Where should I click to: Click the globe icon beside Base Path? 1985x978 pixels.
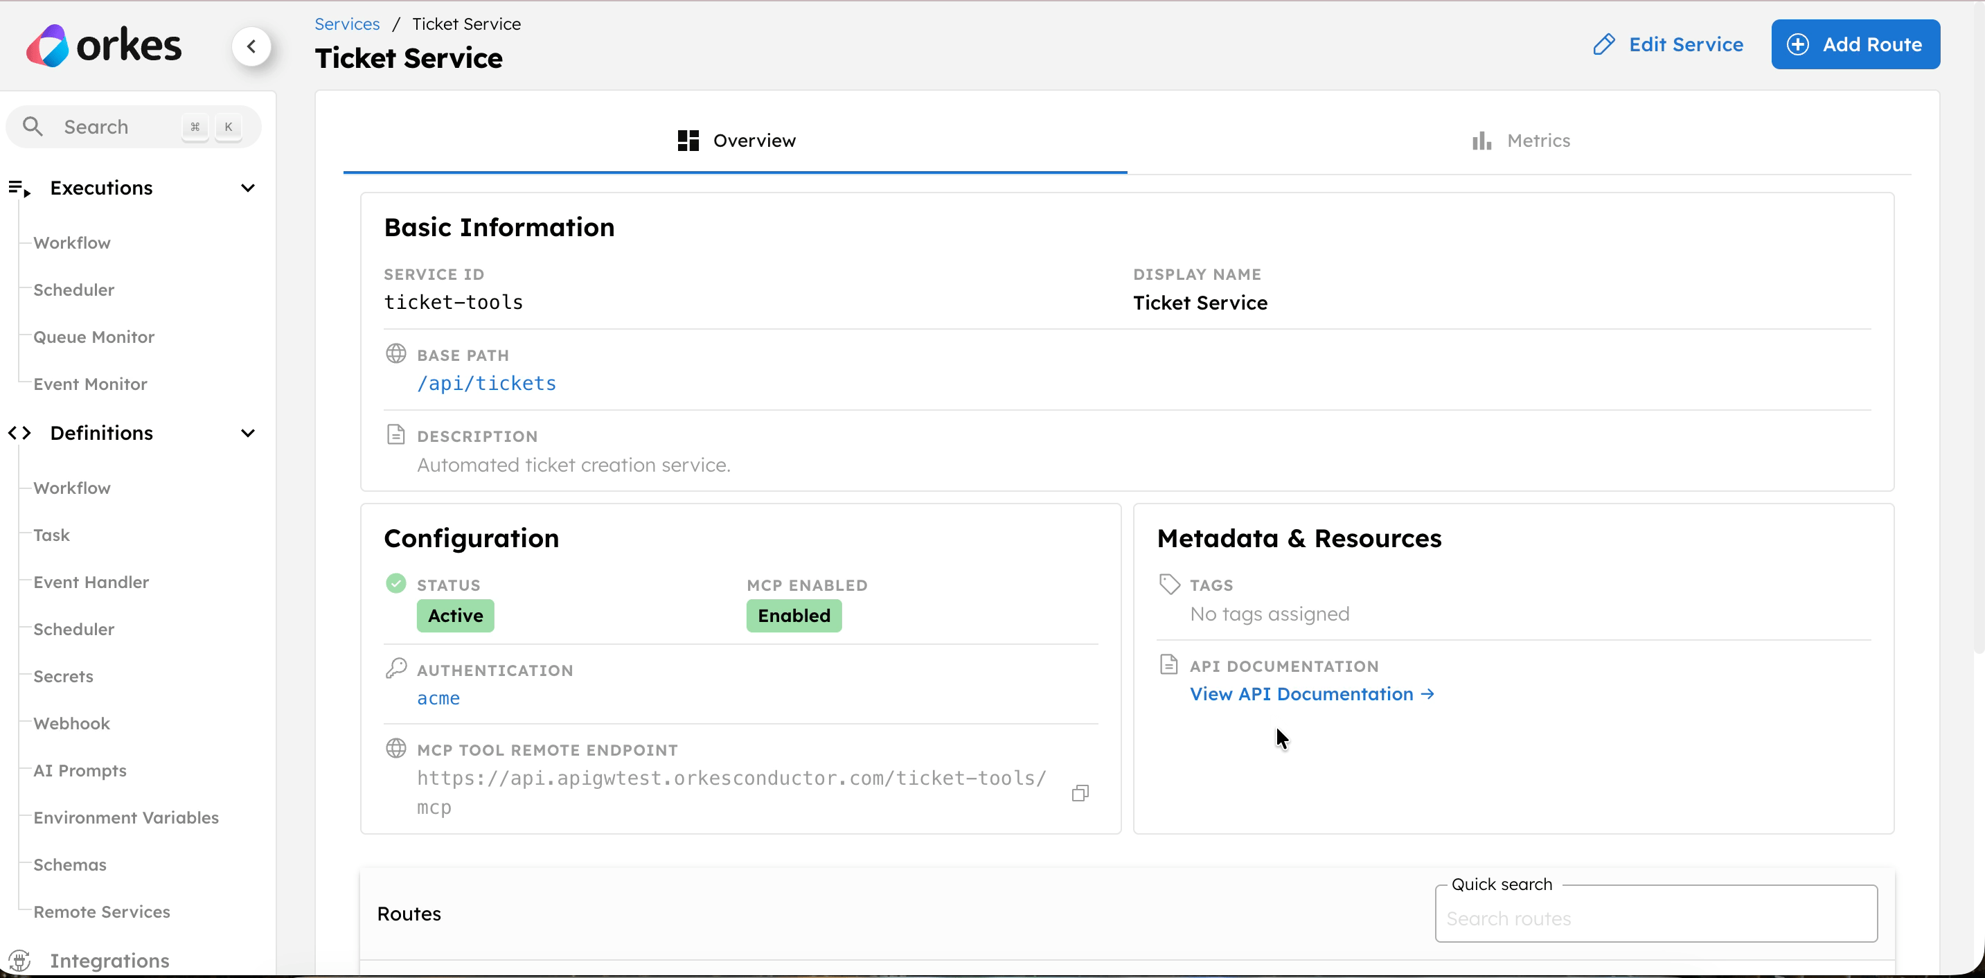pyautogui.click(x=397, y=353)
